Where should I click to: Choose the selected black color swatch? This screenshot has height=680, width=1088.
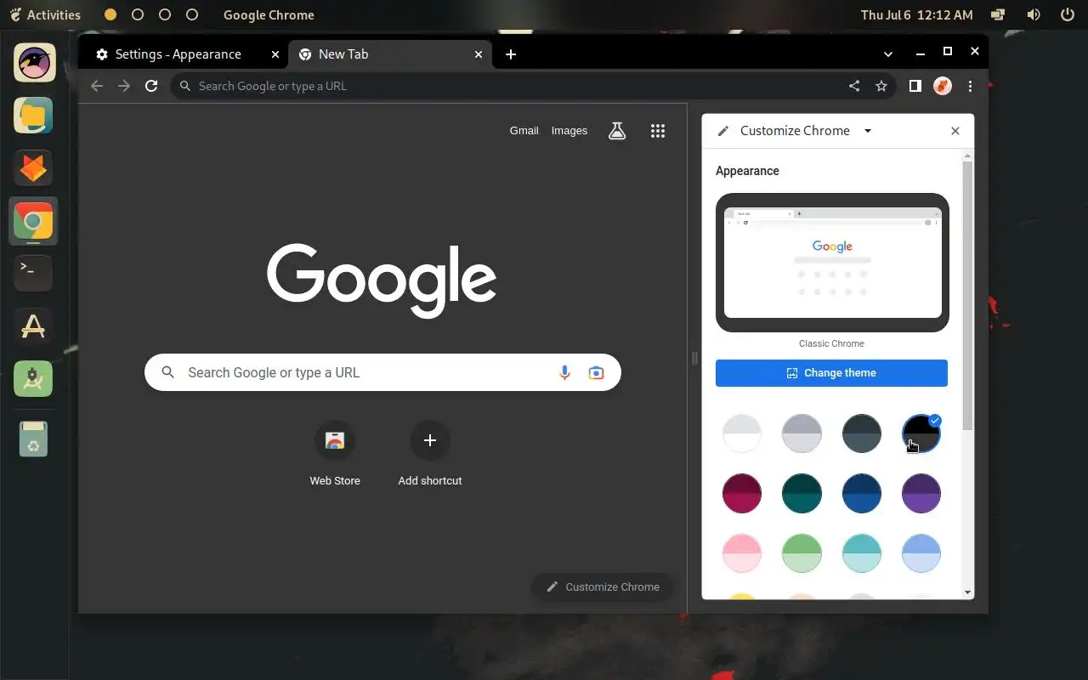921,433
